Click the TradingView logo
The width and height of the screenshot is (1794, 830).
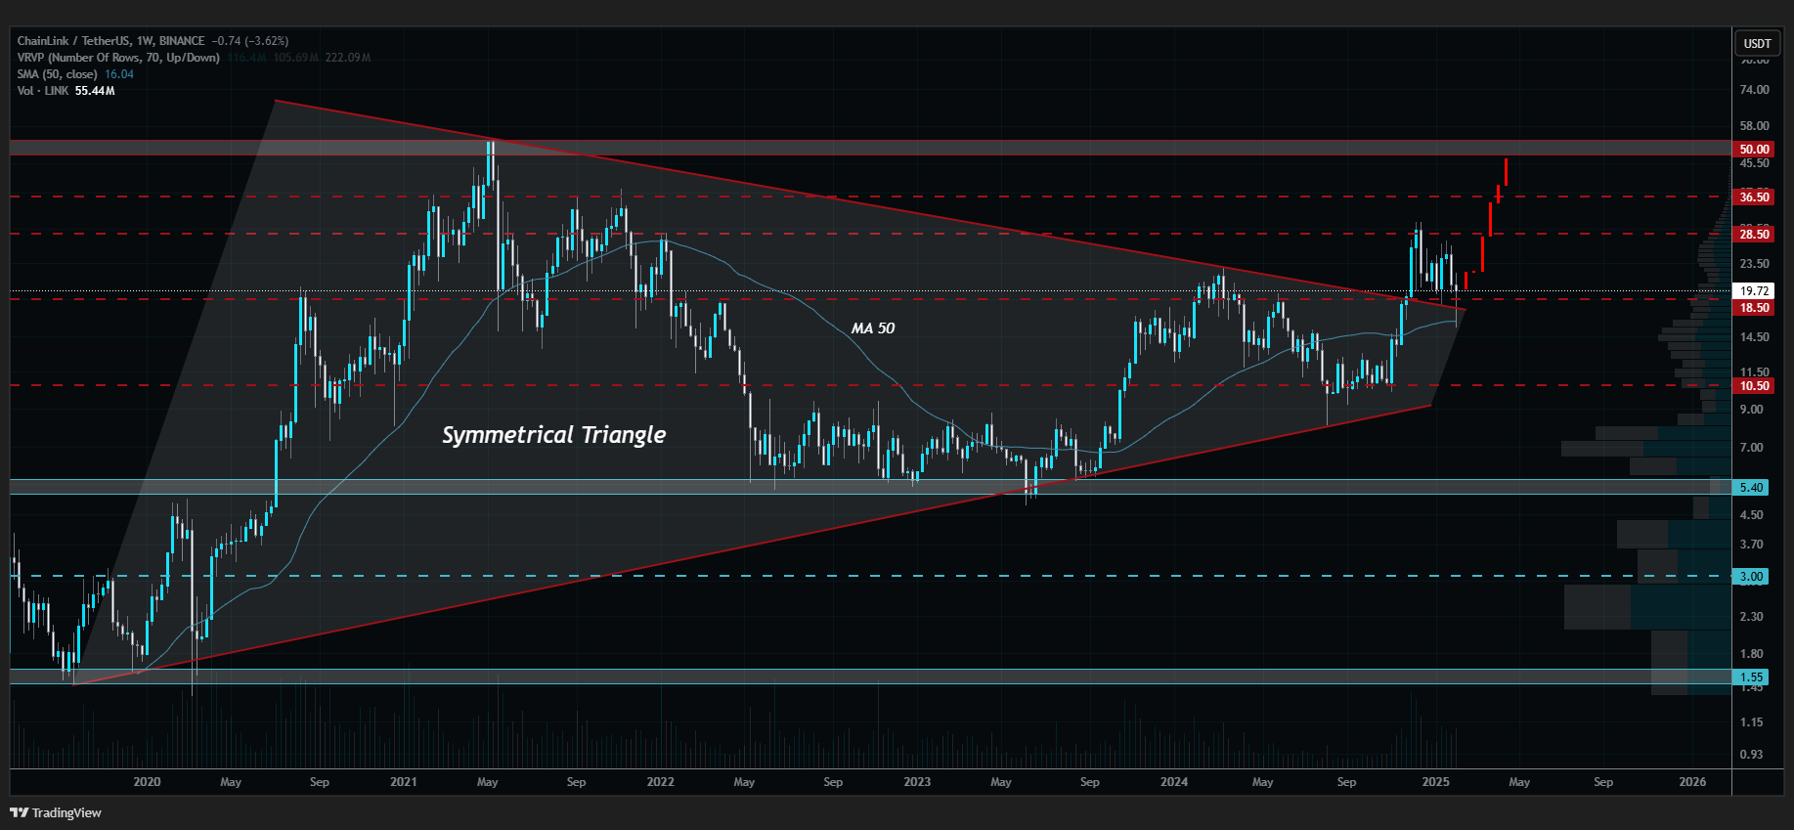click(56, 812)
